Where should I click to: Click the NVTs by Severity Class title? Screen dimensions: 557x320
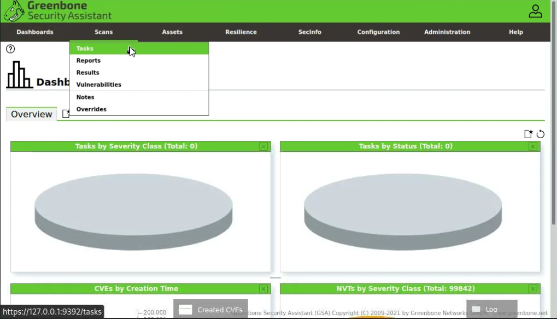[x=406, y=289]
